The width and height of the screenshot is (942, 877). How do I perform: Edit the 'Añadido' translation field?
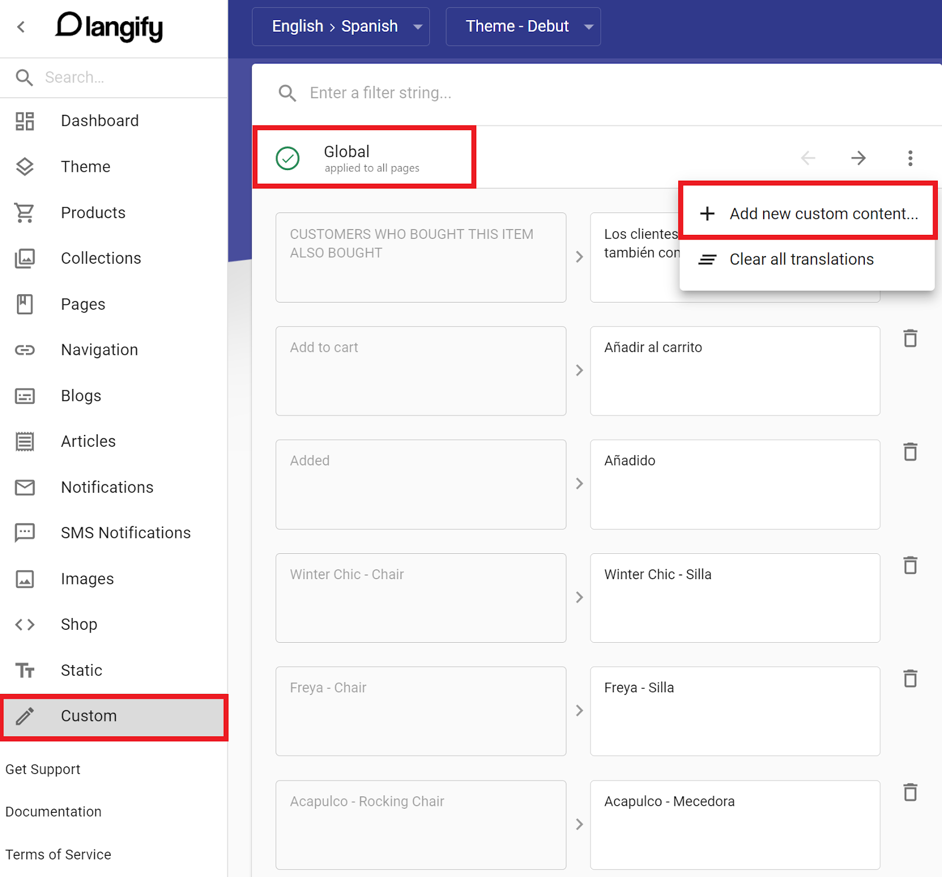[735, 484]
